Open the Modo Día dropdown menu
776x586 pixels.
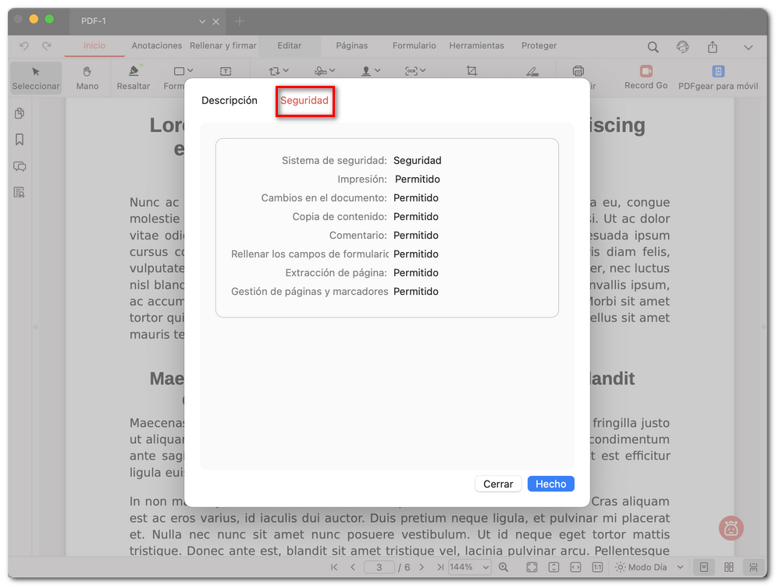pos(648,567)
